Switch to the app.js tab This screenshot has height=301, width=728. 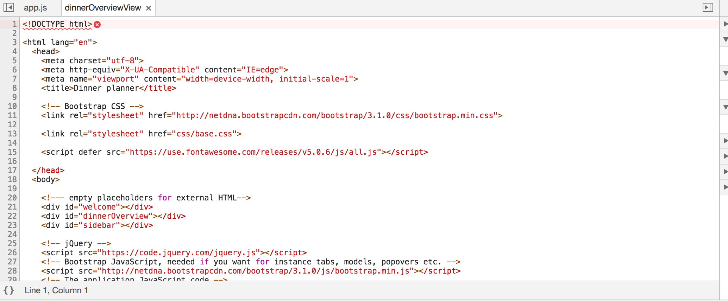pos(35,8)
